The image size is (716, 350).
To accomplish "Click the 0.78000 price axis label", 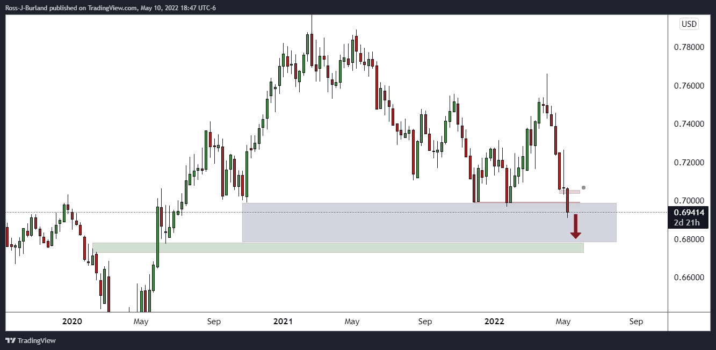I will (x=690, y=47).
